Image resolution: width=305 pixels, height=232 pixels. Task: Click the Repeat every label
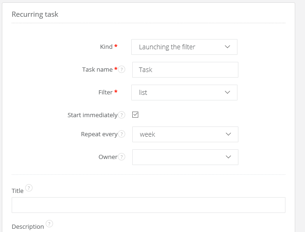click(99, 134)
